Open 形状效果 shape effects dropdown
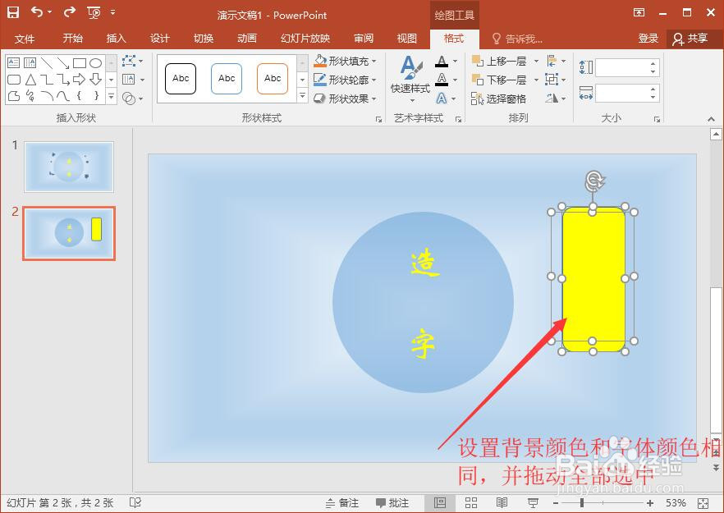The image size is (724, 513). pyautogui.click(x=345, y=98)
